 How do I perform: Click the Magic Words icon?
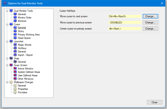click(x=15, y=45)
